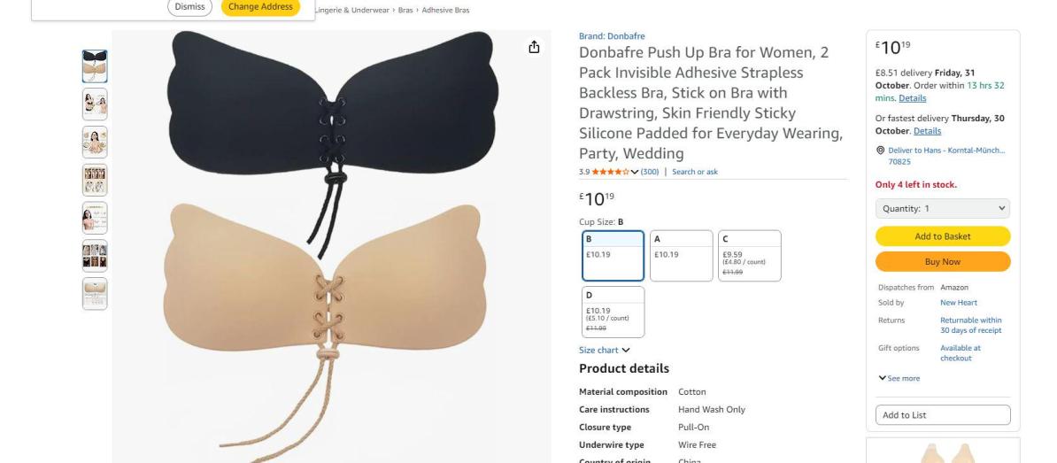Choose cup size D option
This screenshot has width=1057, height=463.
[x=613, y=312]
